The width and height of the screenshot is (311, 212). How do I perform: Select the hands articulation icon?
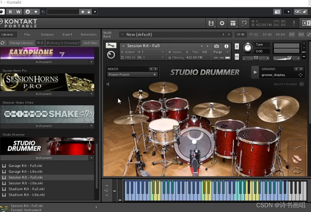point(297,159)
